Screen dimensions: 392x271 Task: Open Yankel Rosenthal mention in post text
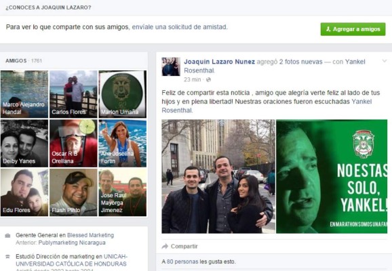tap(267, 106)
